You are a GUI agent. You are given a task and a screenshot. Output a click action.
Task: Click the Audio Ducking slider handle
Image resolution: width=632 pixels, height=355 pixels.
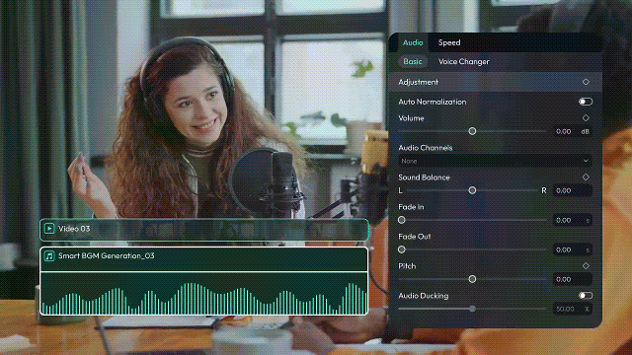click(472, 309)
